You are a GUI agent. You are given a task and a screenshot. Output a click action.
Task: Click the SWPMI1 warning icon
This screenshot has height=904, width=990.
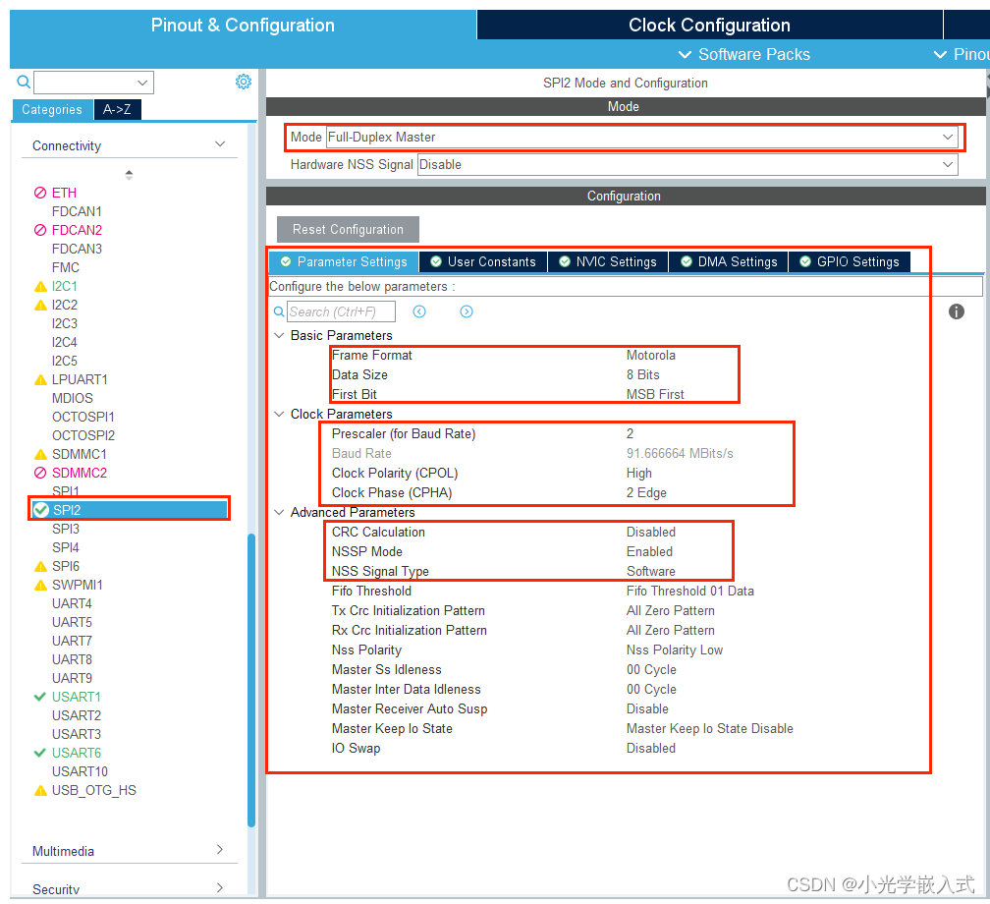(40, 585)
